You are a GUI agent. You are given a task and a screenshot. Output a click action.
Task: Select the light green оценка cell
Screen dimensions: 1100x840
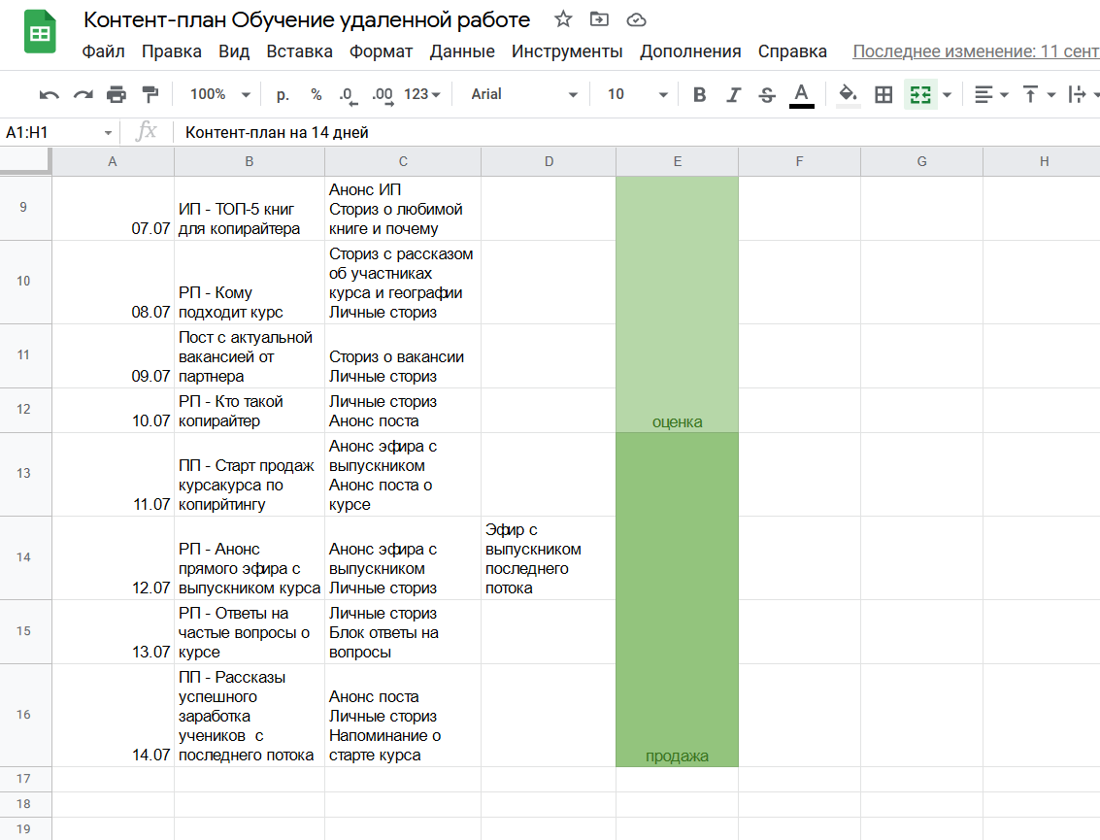pos(677,304)
